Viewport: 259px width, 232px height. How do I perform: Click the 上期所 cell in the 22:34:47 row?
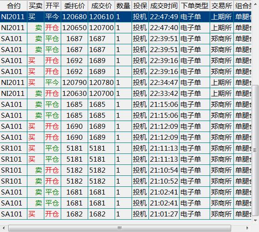222,83
